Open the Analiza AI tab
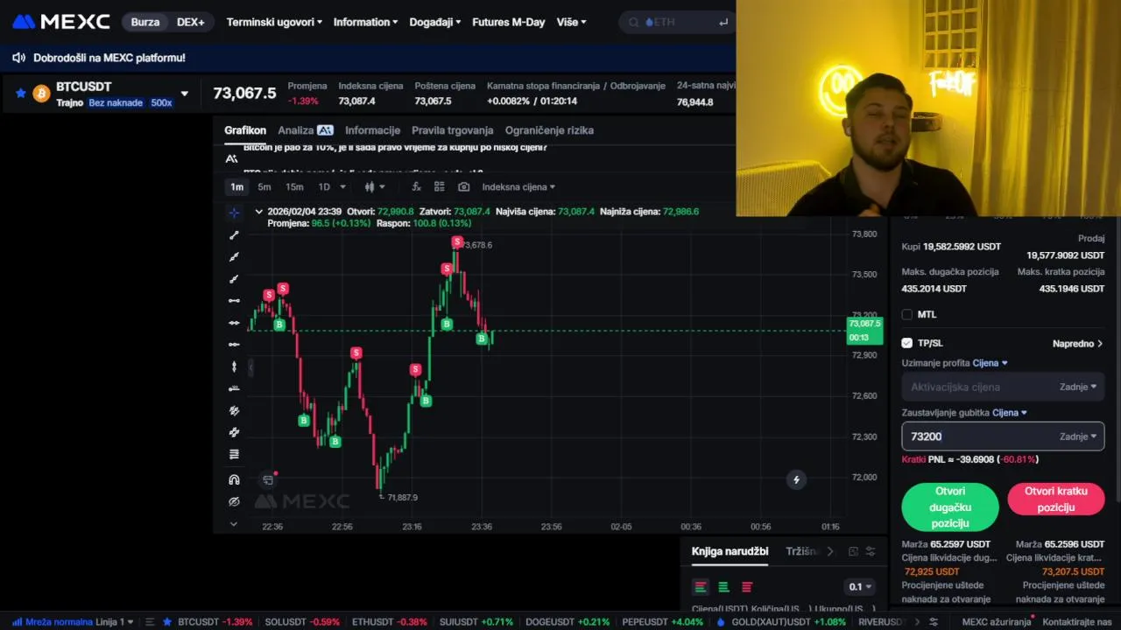Image resolution: width=1121 pixels, height=630 pixels. coord(306,130)
